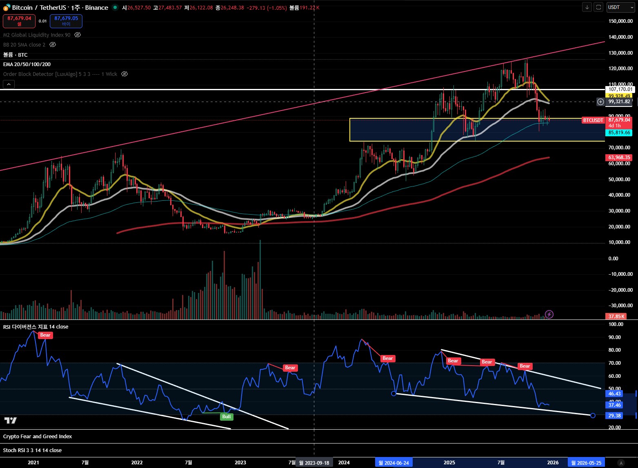
Task: Select the Stoch RSI 3 3 14 14 close pane
Action: pos(33,450)
